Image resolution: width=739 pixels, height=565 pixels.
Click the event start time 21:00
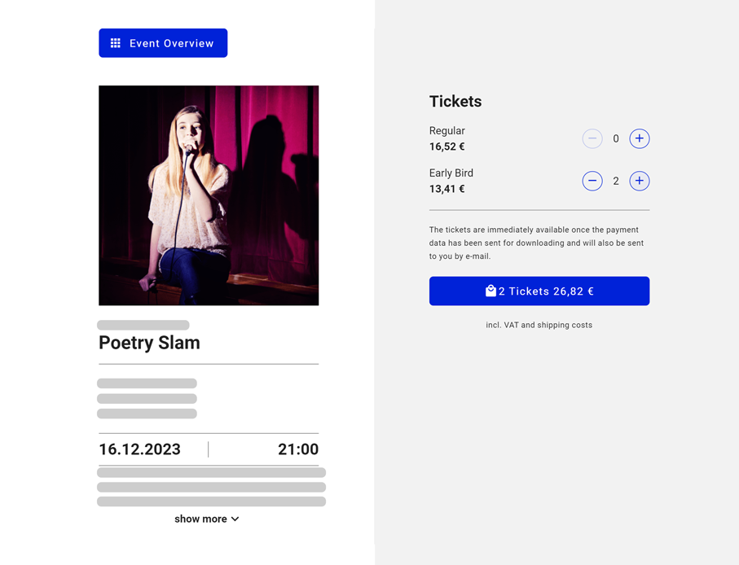(298, 449)
